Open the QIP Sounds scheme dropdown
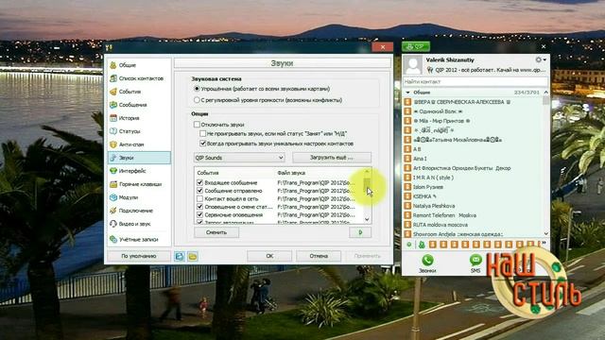This screenshot has height=340, width=605. tap(239, 158)
